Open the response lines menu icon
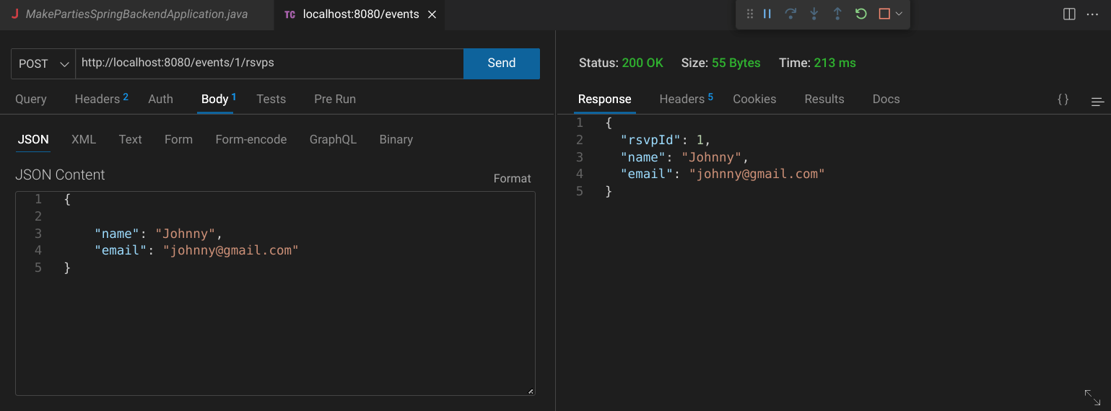This screenshot has height=411, width=1111. tap(1098, 102)
